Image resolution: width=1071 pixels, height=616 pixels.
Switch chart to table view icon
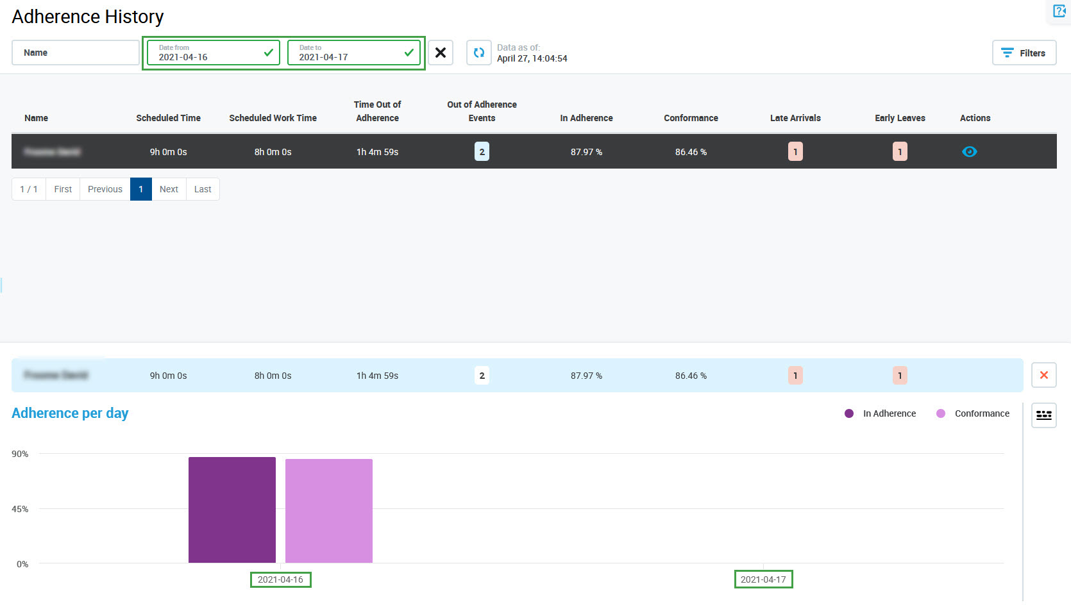pyautogui.click(x=1043, y=415)
